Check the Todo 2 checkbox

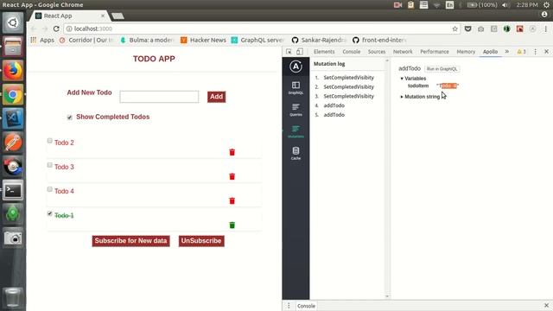[x=50, y=141]
